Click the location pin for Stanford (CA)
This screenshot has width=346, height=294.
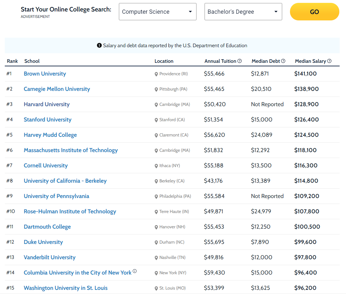pos(156,120)
